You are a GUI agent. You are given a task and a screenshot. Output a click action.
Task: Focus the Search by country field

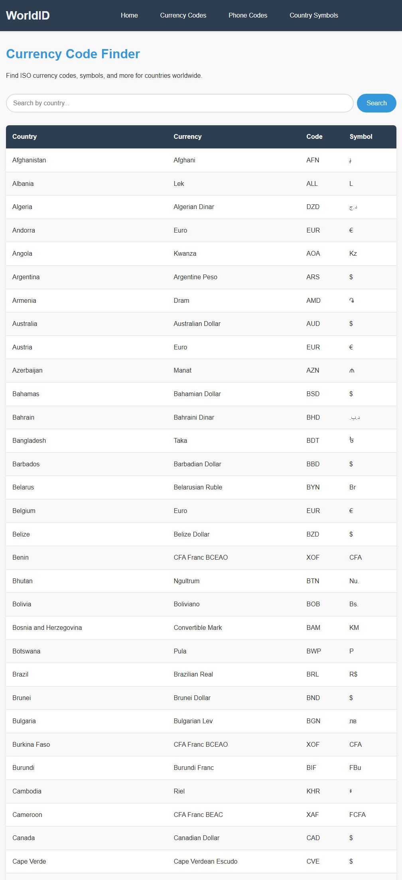[179, 103]
